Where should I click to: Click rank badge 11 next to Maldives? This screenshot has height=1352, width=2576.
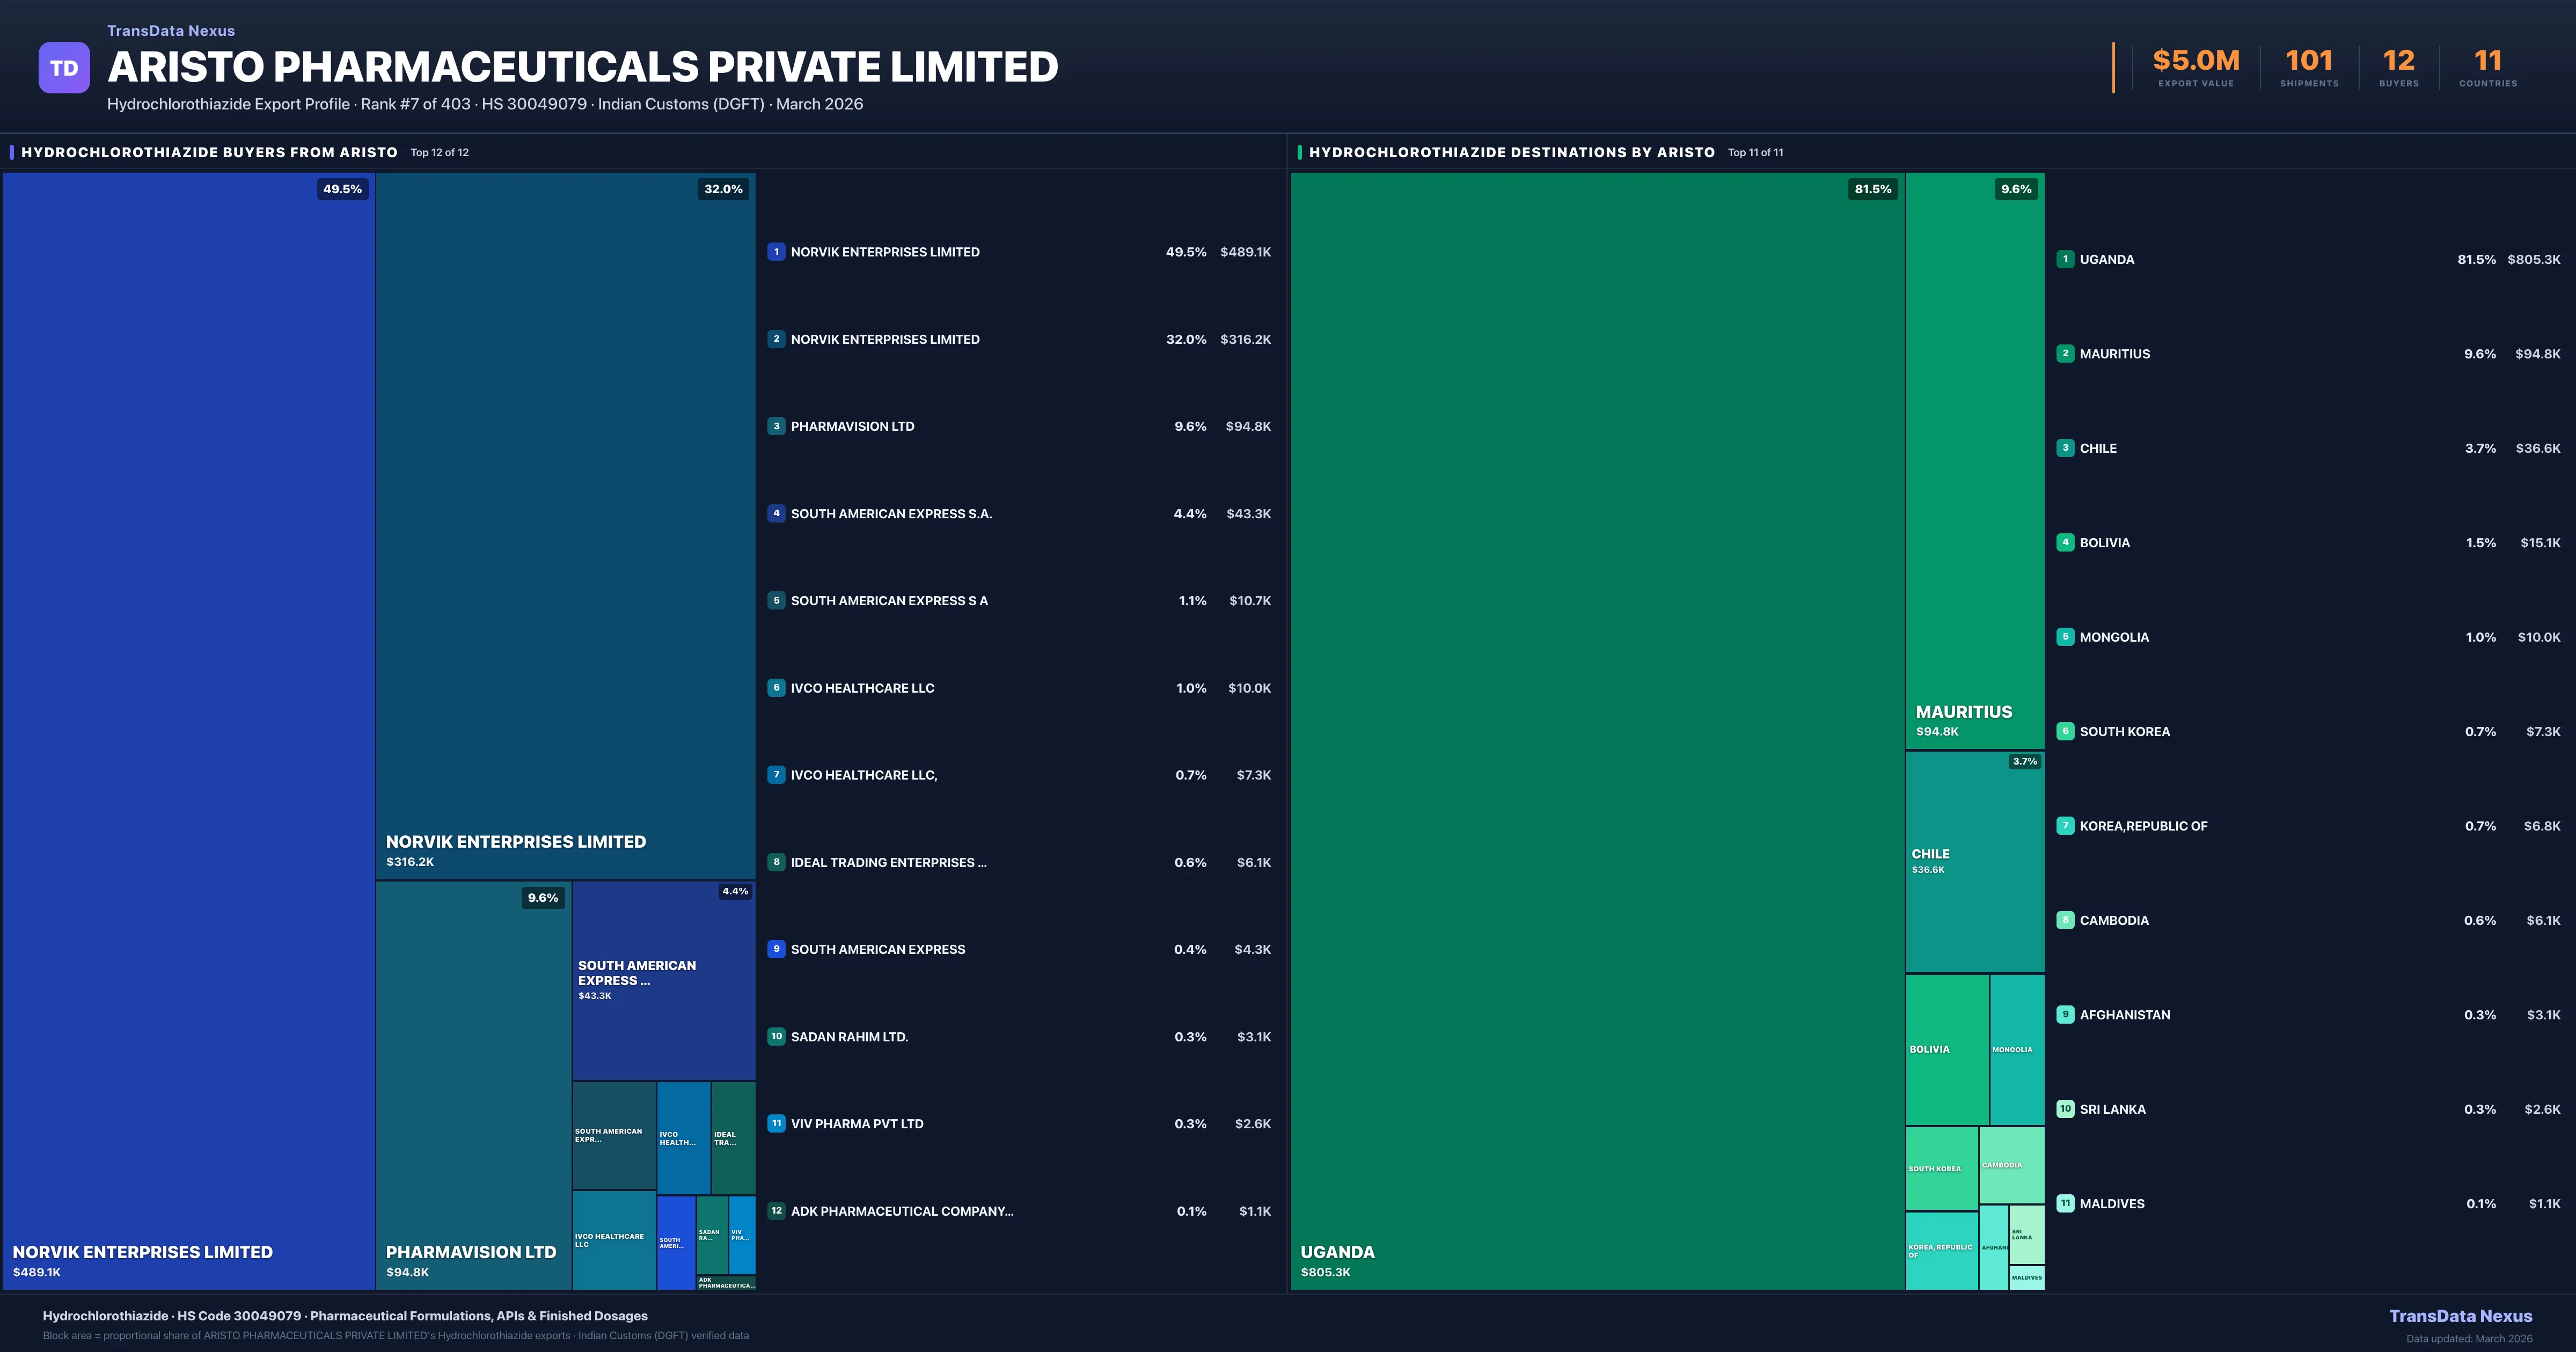2065,1204
